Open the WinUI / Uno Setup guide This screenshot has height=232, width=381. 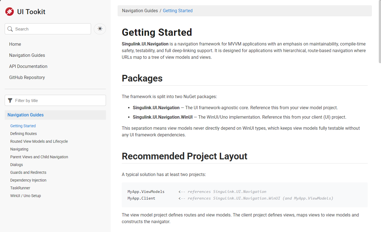[25, 196]
